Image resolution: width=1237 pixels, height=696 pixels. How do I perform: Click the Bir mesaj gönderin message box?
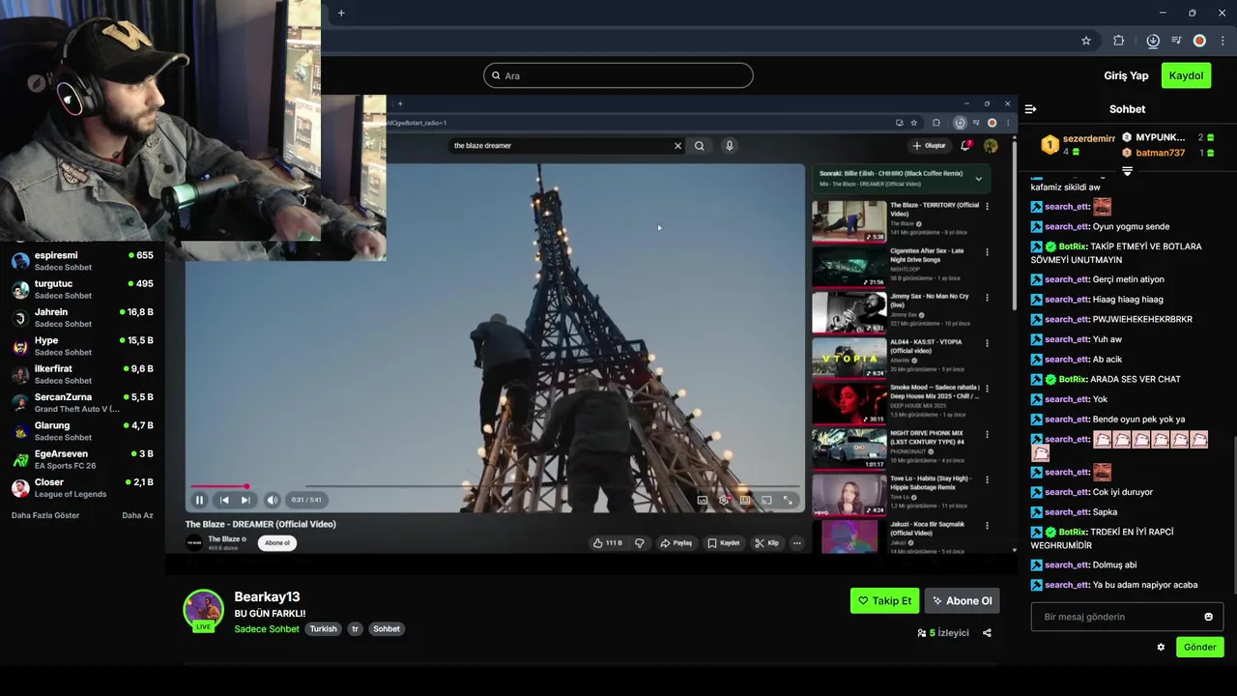click(x=1116, y=617)
